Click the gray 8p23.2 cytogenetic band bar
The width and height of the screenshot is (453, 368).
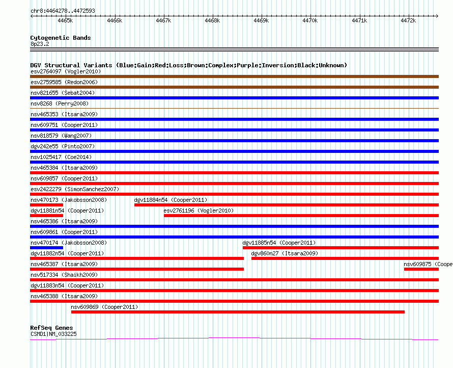click(234, 49)
